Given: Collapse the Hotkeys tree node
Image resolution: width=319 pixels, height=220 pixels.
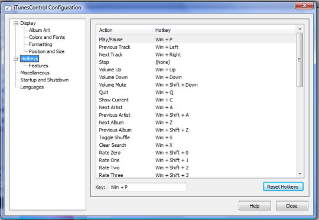Looking at the screenshot, I should [16, 59].
